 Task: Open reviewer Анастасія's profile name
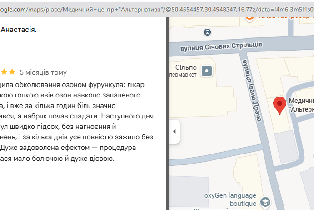19,30
